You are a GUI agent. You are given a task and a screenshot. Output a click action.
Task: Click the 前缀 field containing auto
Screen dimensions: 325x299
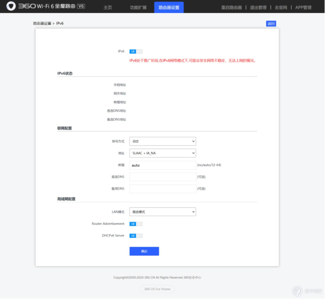pyautogui.click(x=163, y=165)
